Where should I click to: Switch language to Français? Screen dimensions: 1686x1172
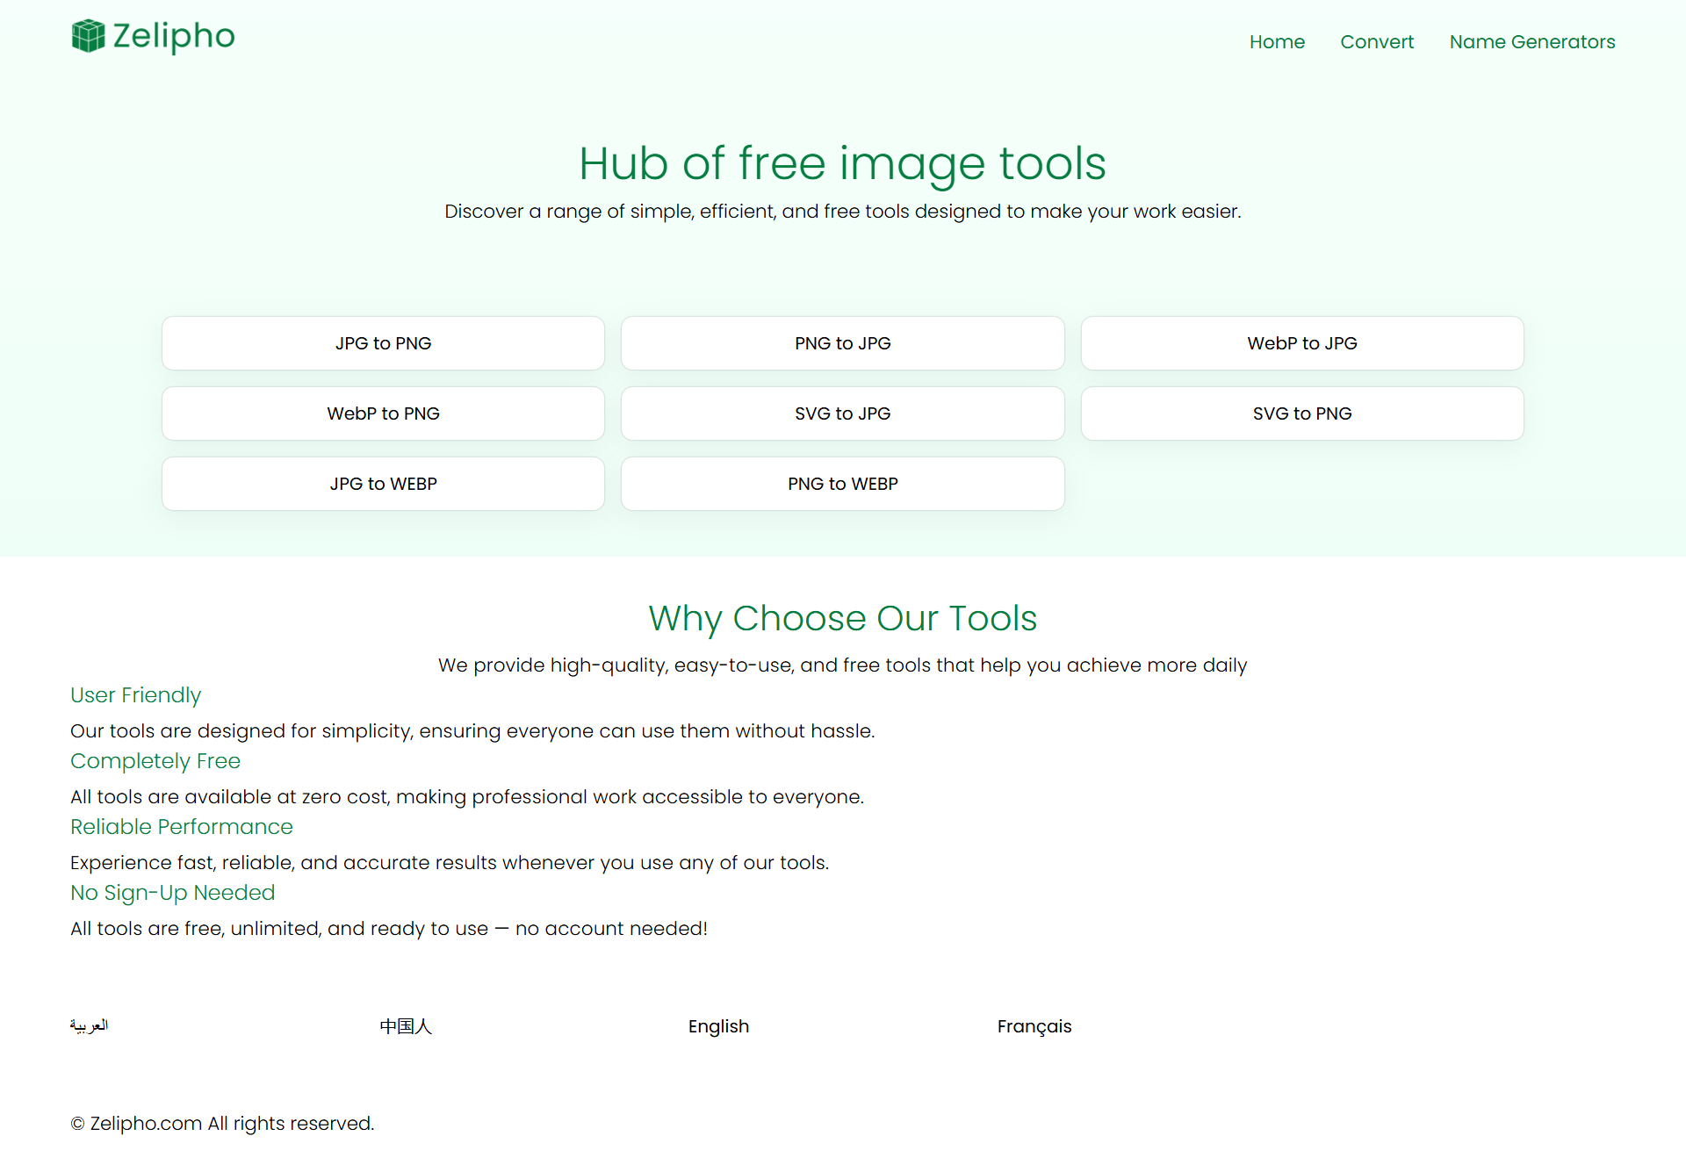click(1034, 1025)
